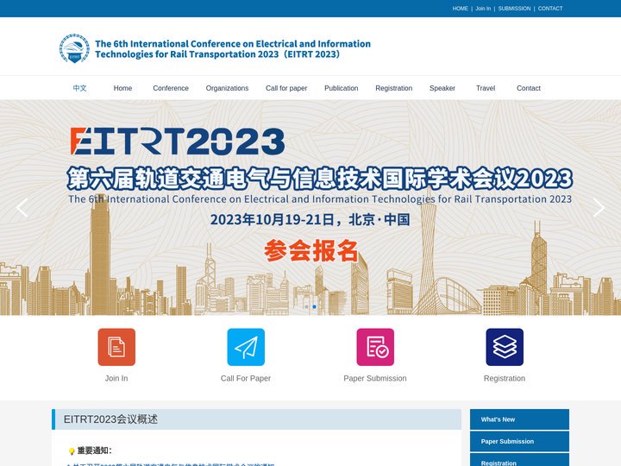This screenshot has height=466, width=621.
Task: Show previous banner slide with left arrow
Action: tap(22, 208)
